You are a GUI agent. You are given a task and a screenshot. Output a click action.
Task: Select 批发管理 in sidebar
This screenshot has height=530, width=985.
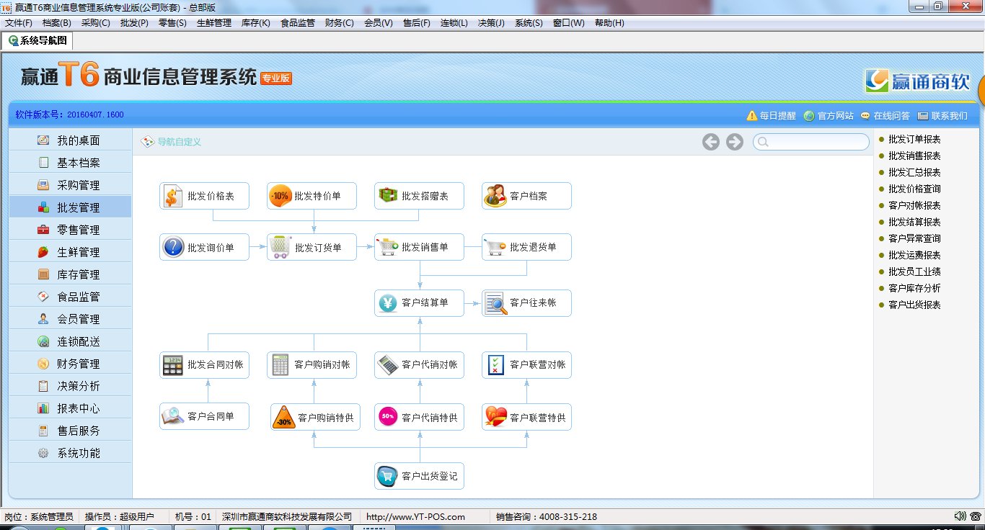71,207
